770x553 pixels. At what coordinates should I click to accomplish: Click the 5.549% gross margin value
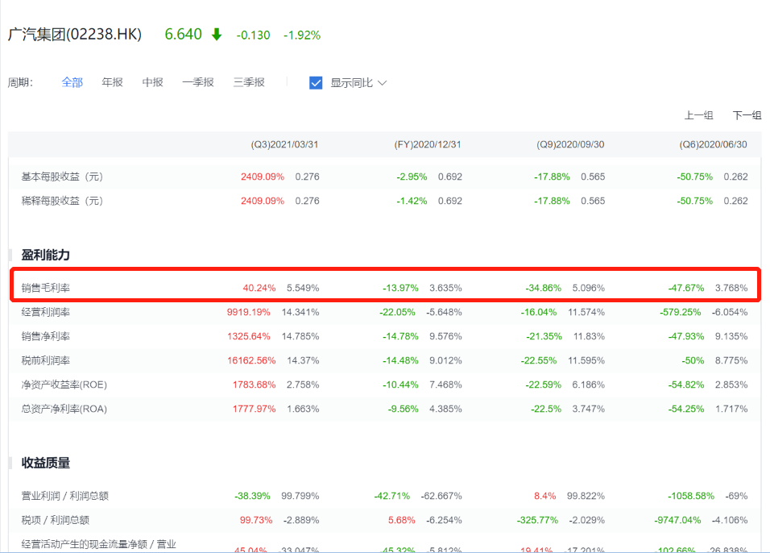(303, 288)
